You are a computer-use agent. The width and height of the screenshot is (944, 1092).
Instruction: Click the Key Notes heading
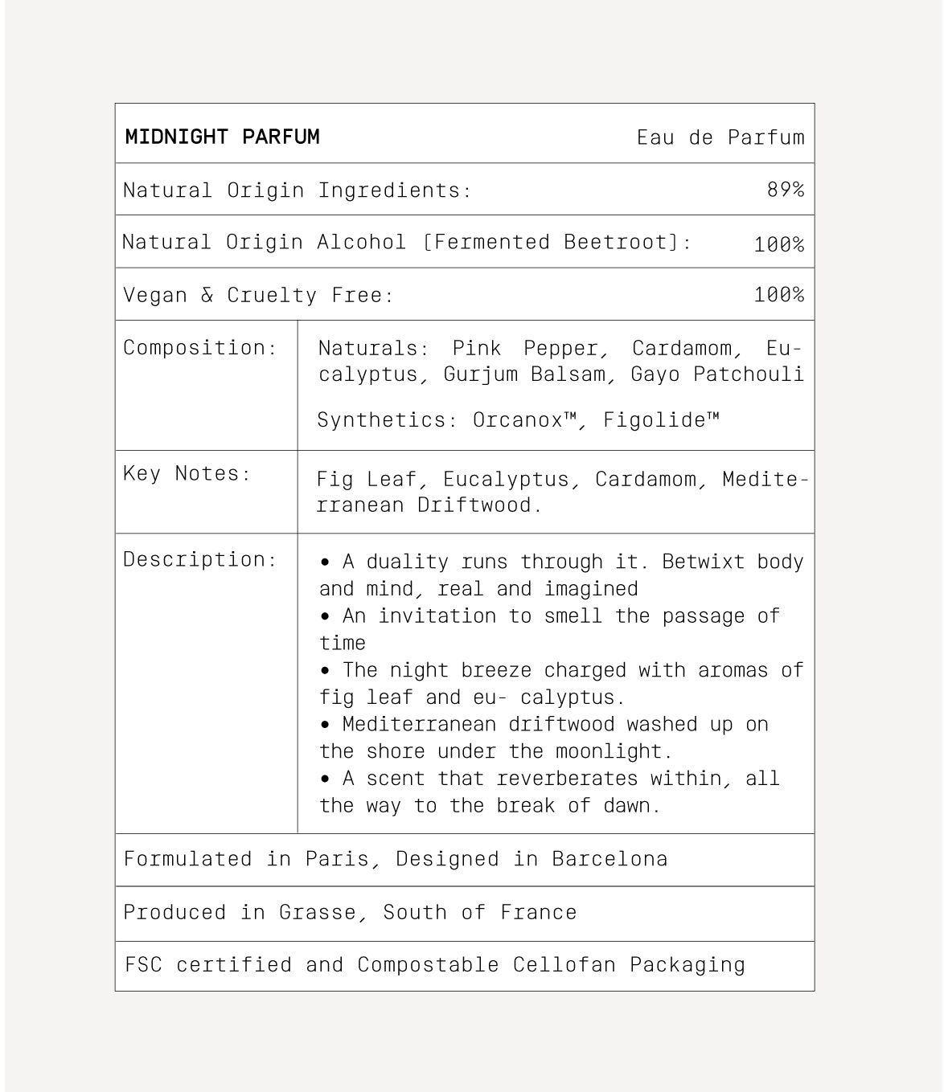click(x=187, y=474)
